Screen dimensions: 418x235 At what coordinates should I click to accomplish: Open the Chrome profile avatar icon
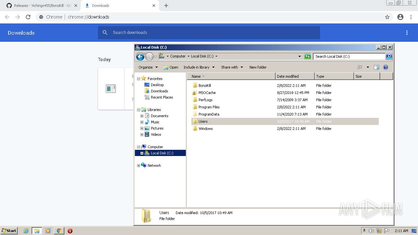pyautogui.click(x=400, y=17)
